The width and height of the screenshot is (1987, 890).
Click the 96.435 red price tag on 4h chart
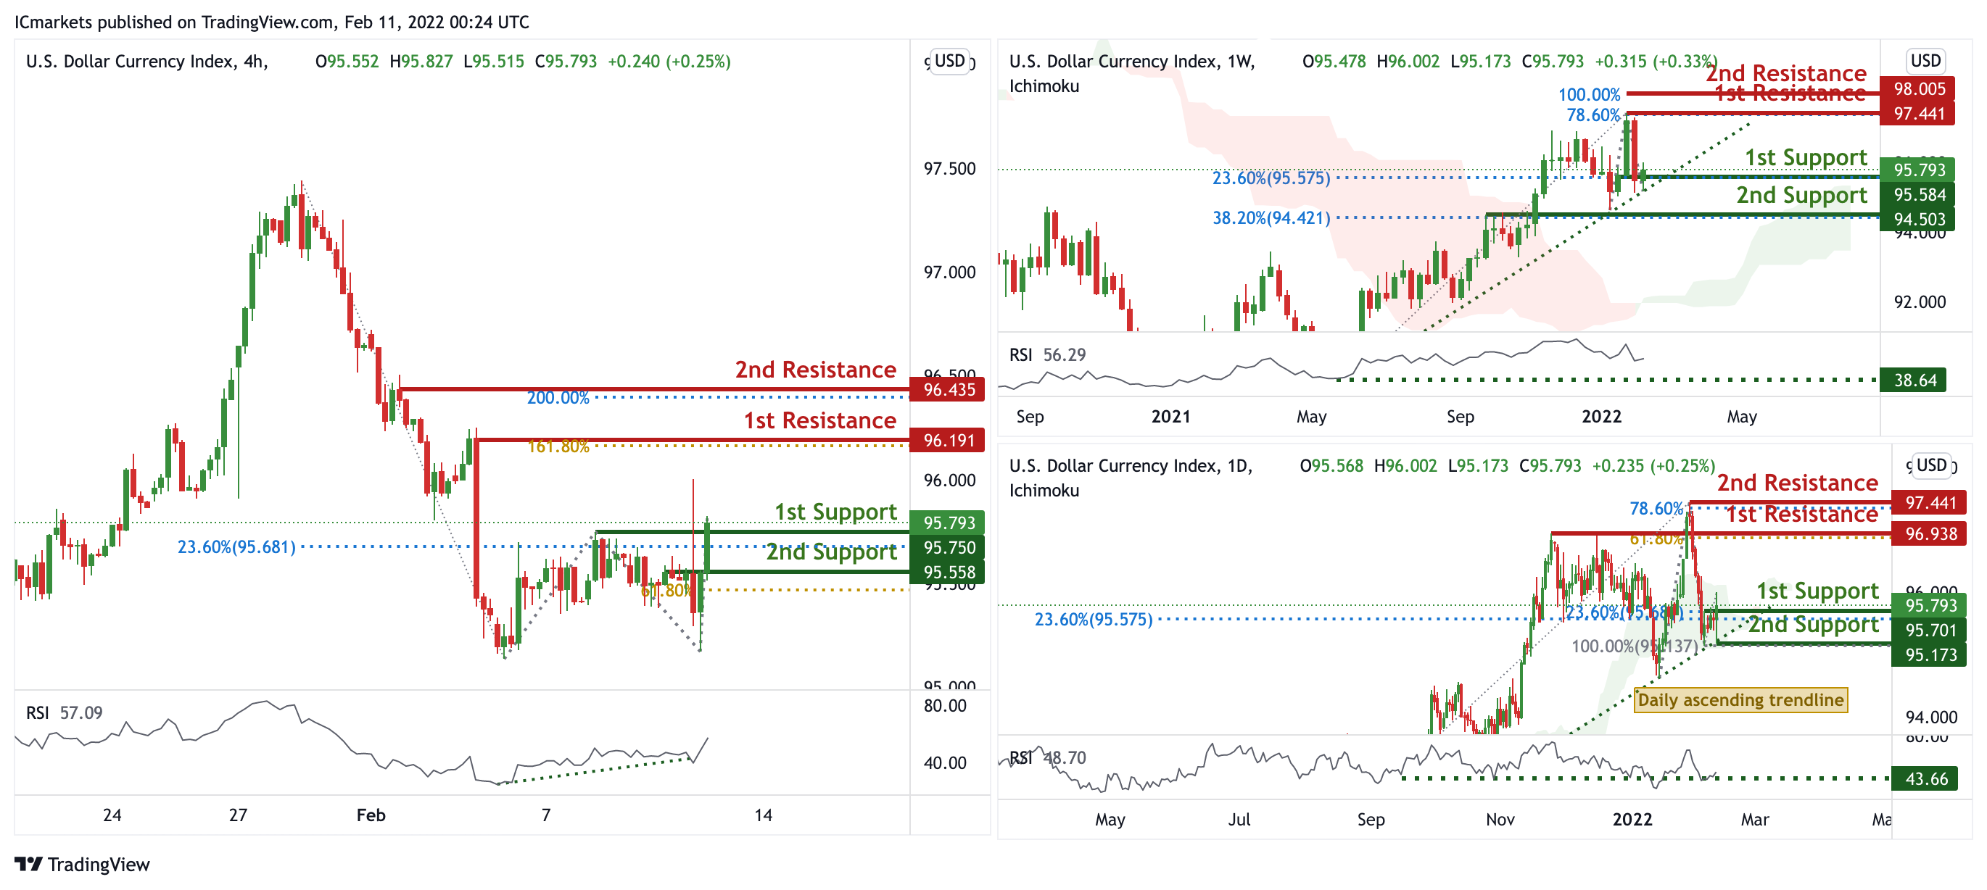(x=948, y=389)
